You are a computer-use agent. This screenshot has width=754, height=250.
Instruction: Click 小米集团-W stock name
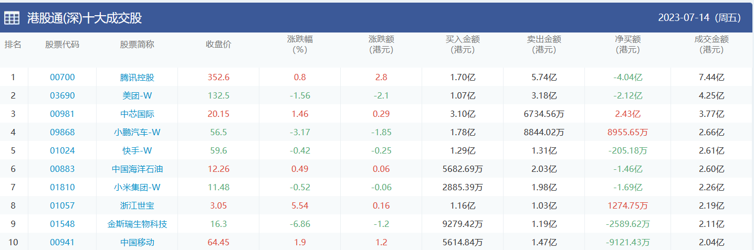137,188
